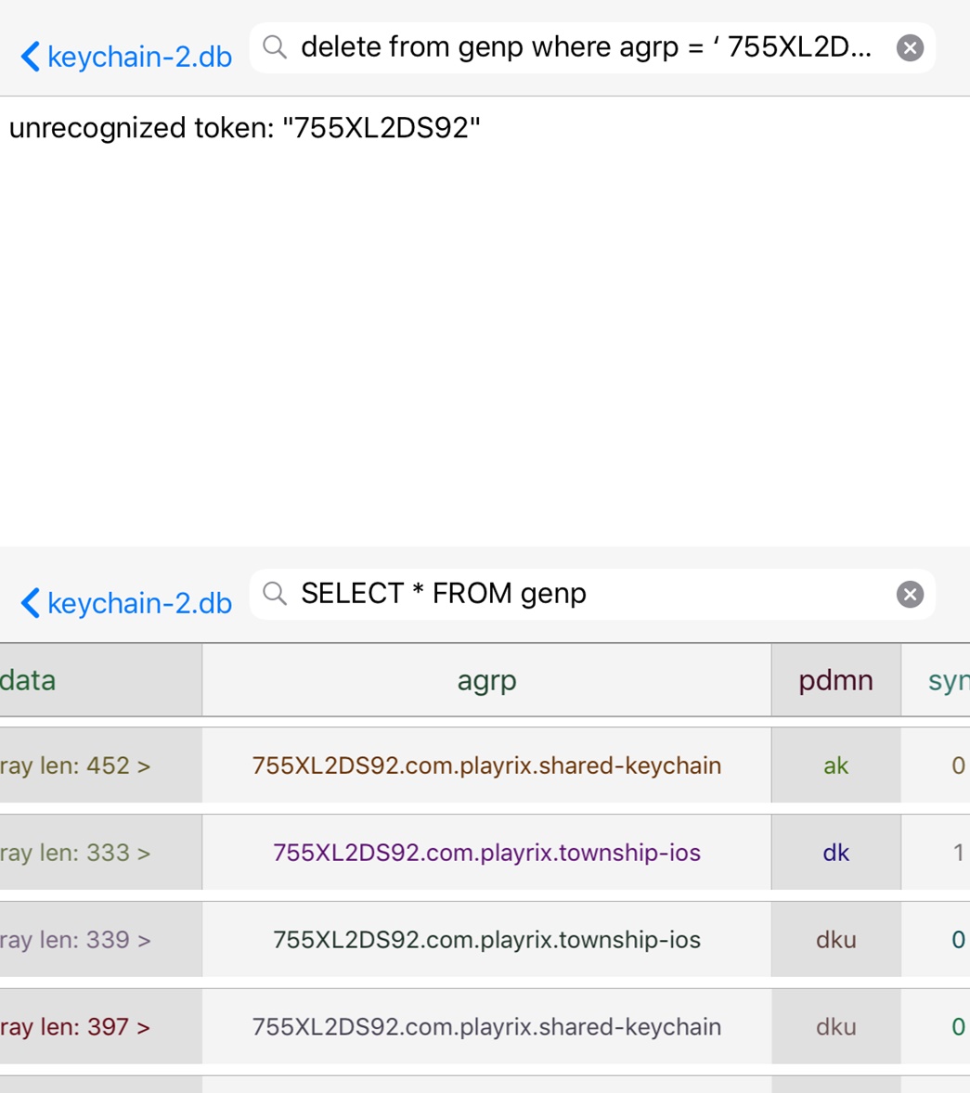
Task: Select purple township-ios agrp cell
Action: coord(486,853)
